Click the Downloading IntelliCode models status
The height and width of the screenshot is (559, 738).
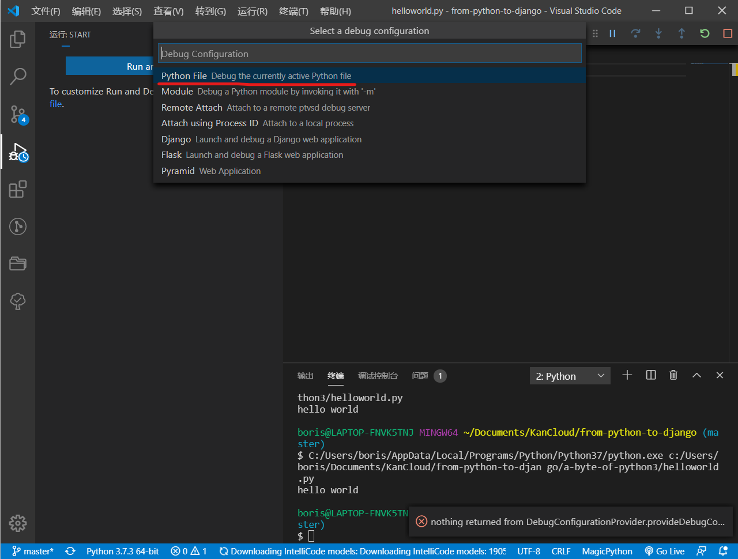[362, 551]
